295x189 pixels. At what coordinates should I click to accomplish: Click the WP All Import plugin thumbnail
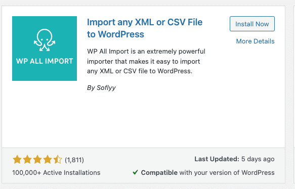45,49
